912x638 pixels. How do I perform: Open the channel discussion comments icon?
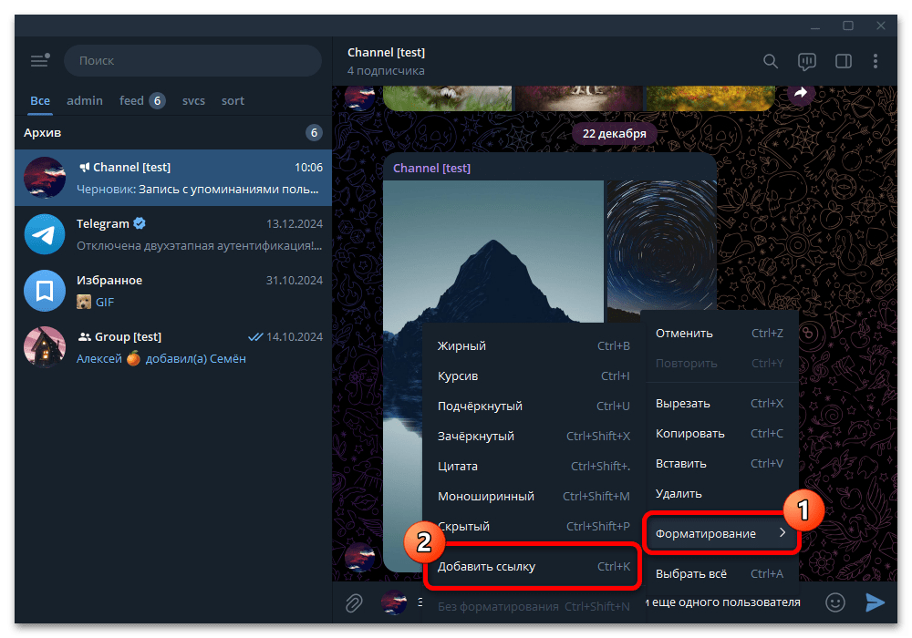[x=807, y=61]
